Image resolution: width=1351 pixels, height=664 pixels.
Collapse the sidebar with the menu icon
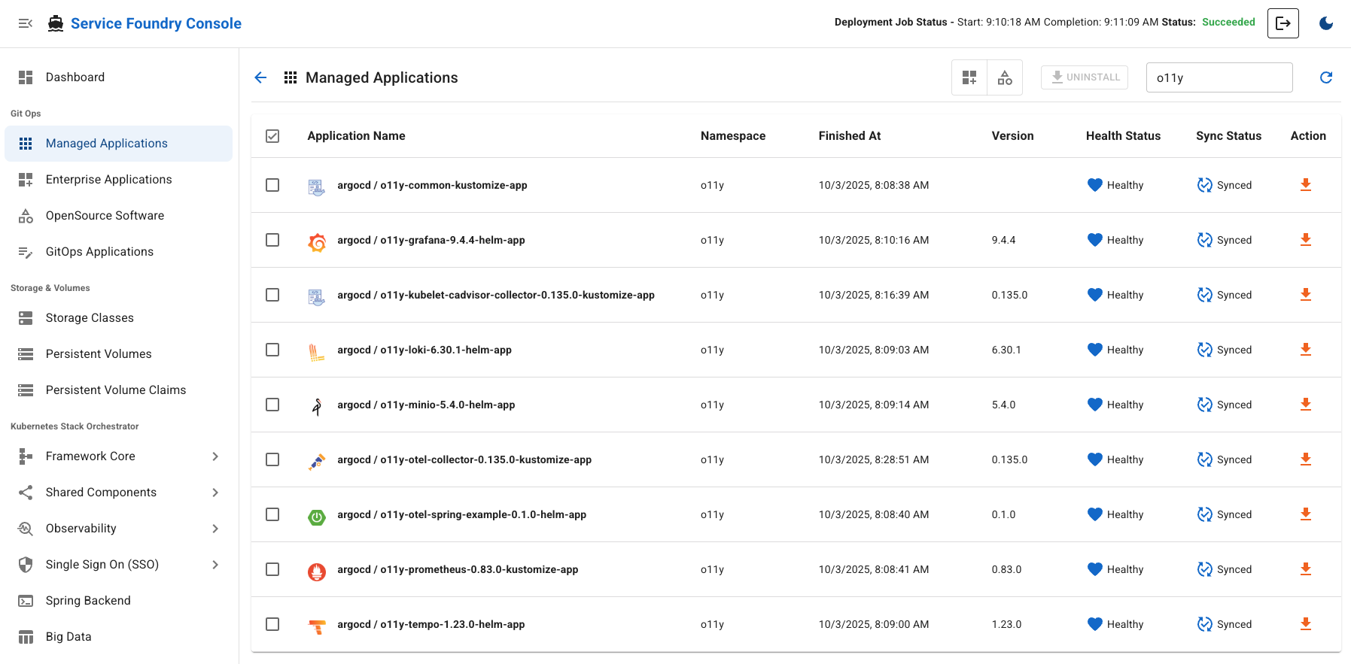point(26,23)
